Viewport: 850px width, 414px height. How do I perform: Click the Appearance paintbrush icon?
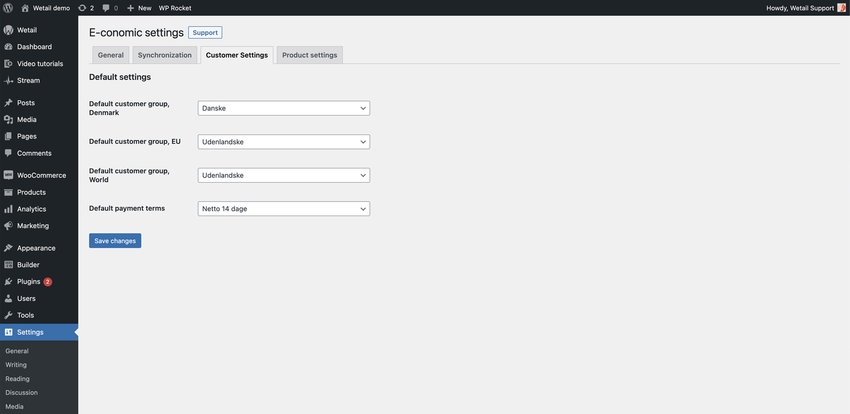point(8,248)
